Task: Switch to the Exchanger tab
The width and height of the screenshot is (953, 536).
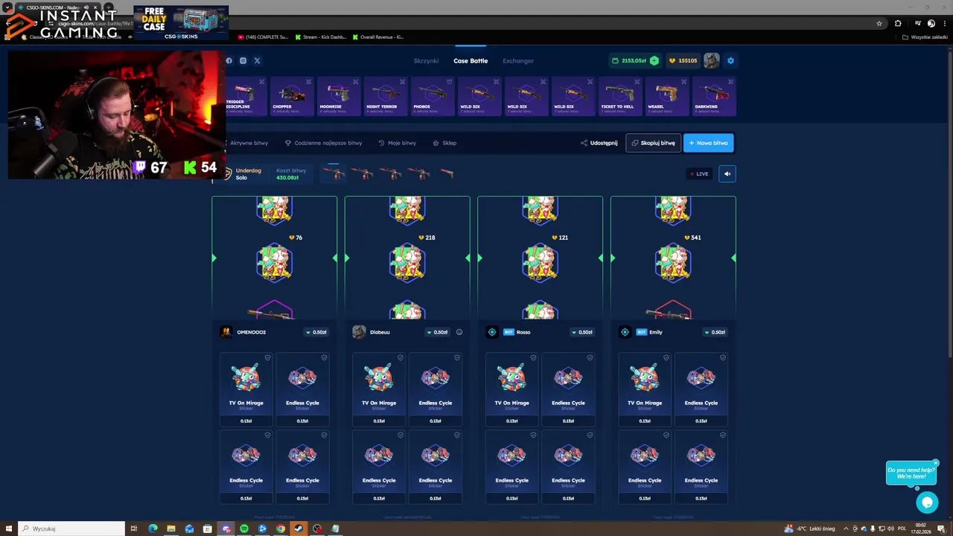Action: pos(518,61)
